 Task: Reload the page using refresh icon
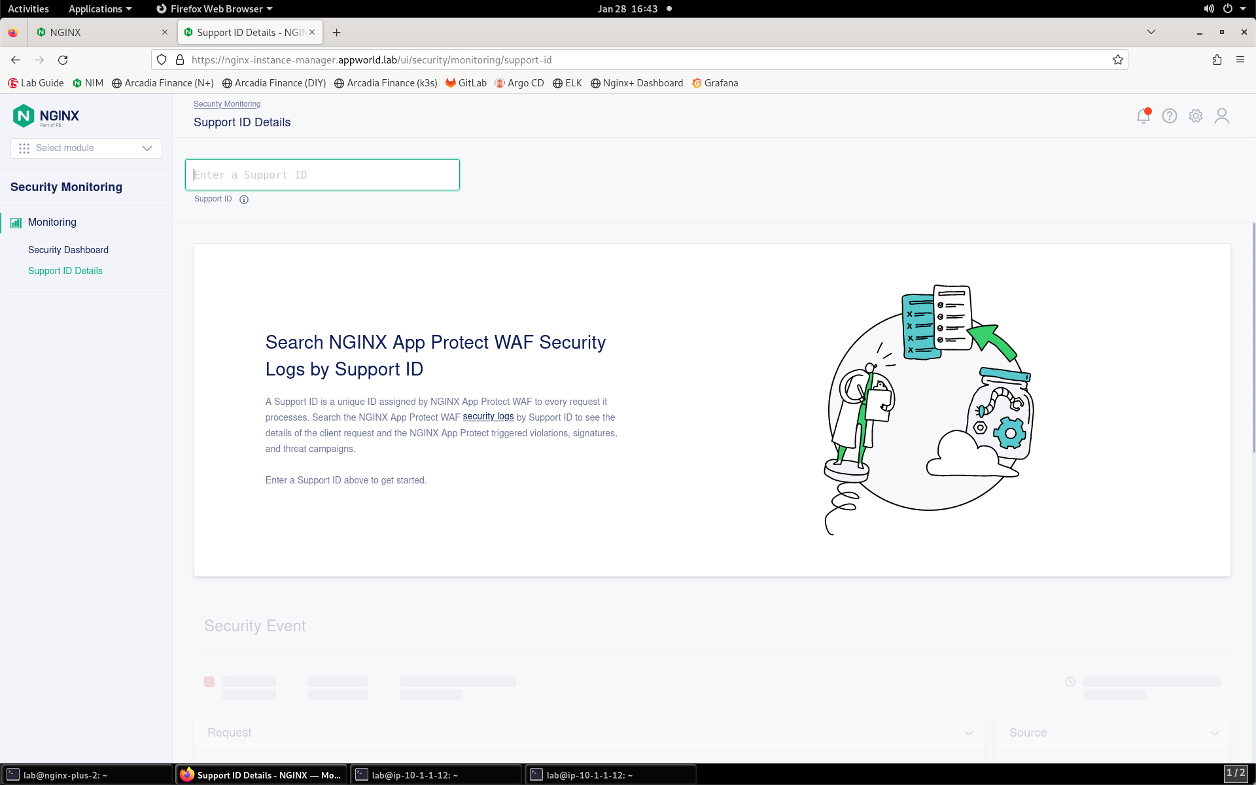63,60
